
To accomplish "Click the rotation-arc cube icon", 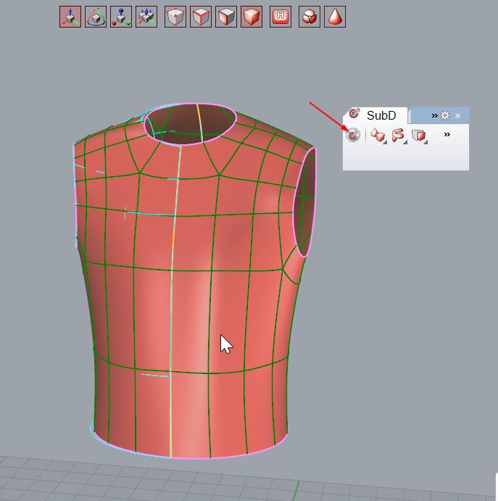I will [x=96, y=17].
